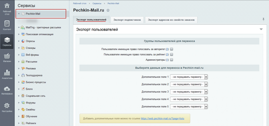The height and width of the screenshot is (126, 269).
Task: Expand the Рассылки tree arrow
Action: click(x=19, y=62)
